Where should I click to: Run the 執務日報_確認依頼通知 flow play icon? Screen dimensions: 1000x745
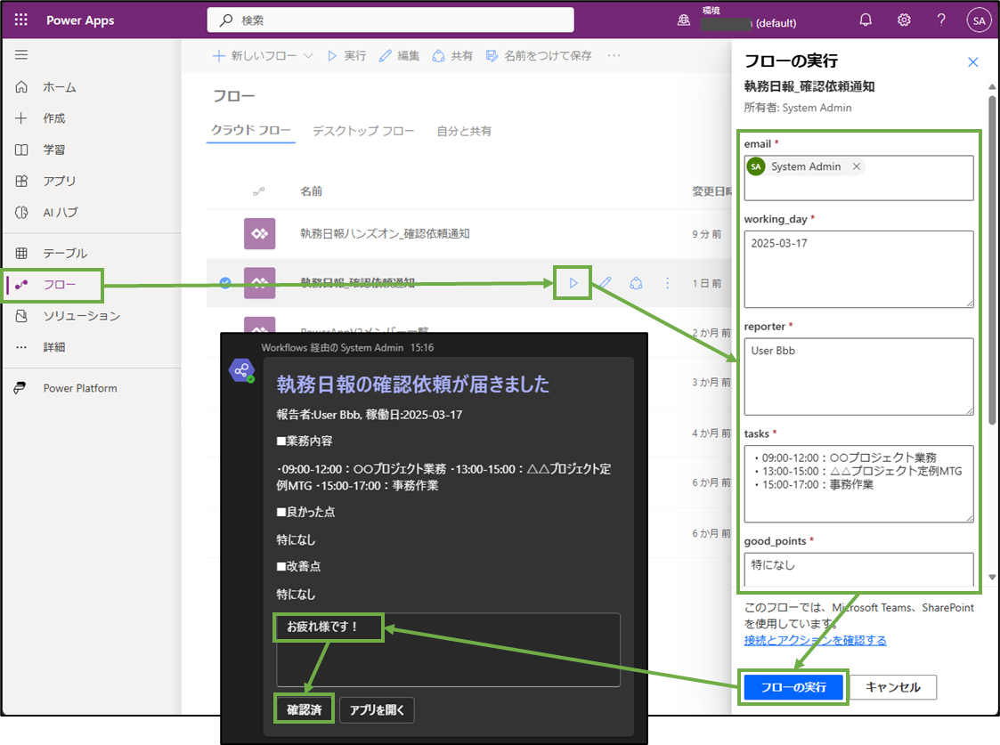click(x=573, y=283)
